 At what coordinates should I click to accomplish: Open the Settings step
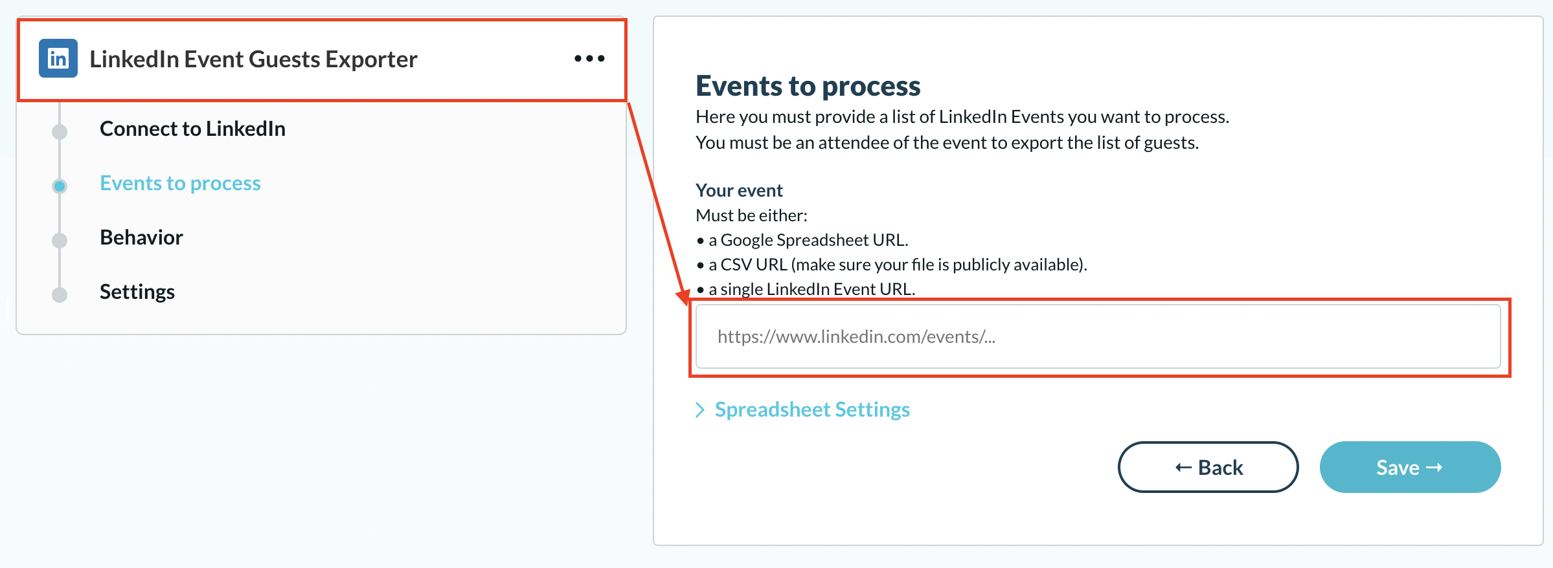tap(137, 292)
